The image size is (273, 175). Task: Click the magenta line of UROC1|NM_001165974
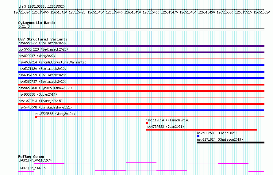coord(141,163)
